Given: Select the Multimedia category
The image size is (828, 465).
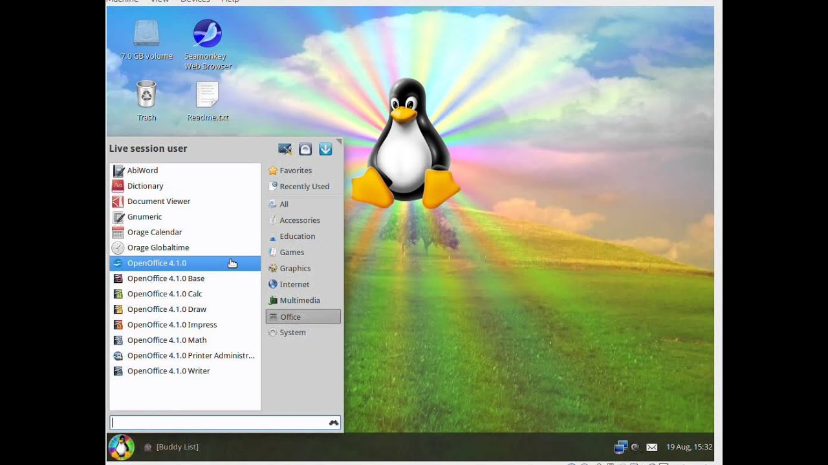Looking at the screenshot, I should pos(303,300).
